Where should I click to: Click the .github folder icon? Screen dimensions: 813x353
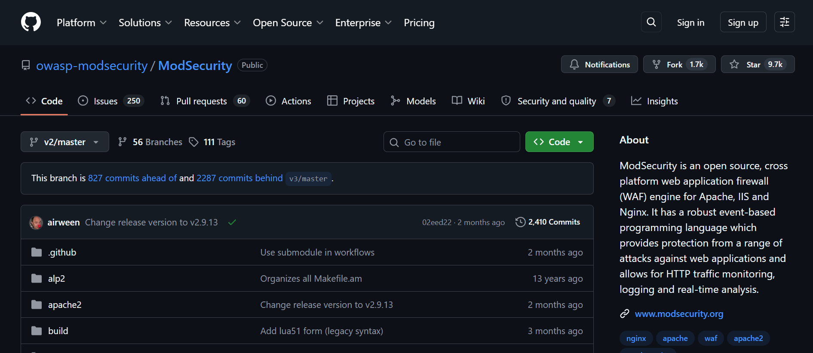click(37, 252)
